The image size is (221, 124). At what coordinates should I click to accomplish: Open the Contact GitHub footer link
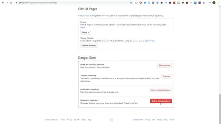pyautogui.click(x=138, y=120)
